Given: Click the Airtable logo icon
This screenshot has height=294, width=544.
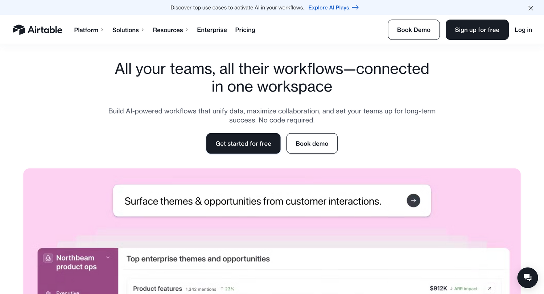Looking at the screenshot, I should pos(18,30).
